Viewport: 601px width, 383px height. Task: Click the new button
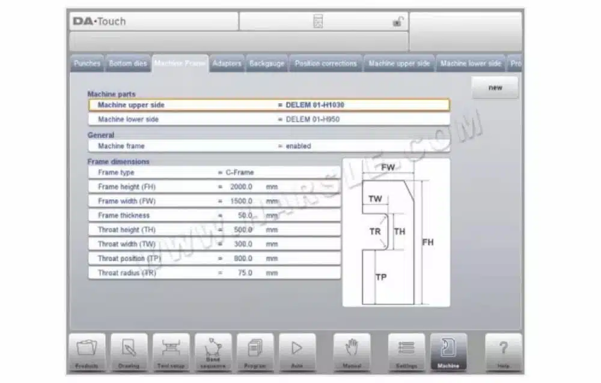click(495, 88)
